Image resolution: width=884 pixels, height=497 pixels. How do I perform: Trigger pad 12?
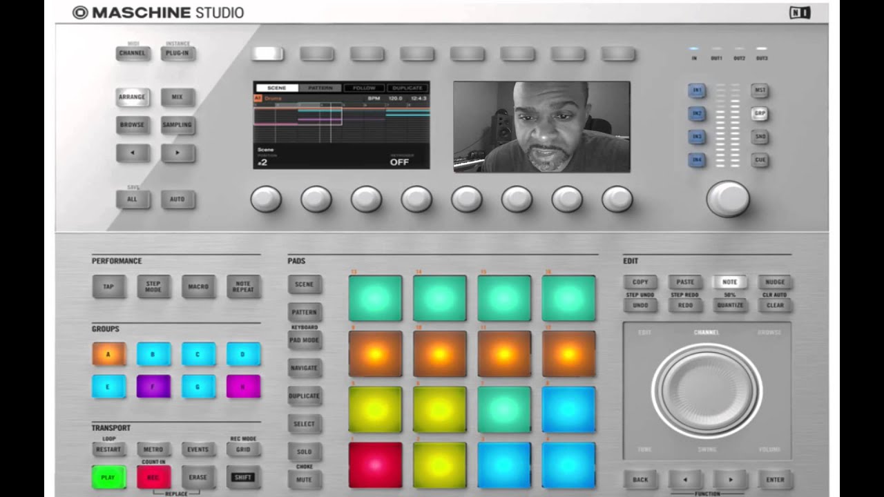(x=568, y=353)
